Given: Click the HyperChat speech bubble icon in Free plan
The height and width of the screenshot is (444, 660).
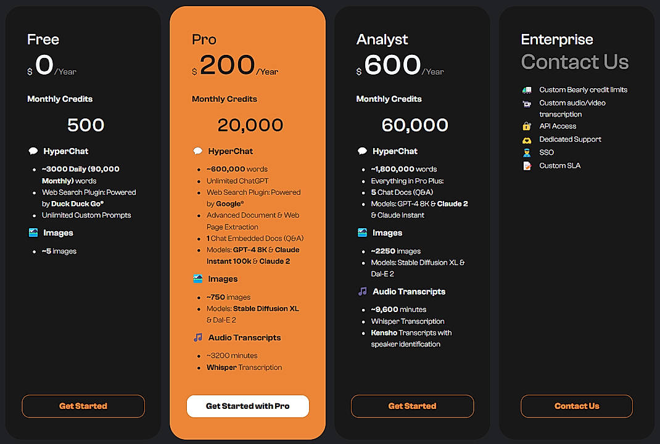Looking at the screenshot, I should [x=33, y=150].
